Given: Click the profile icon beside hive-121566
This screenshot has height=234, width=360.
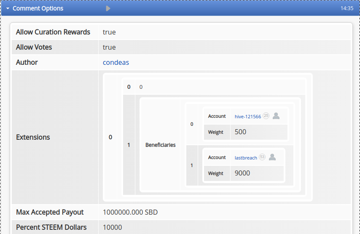Looking at the screenshot, I should (x=276, y=116).
